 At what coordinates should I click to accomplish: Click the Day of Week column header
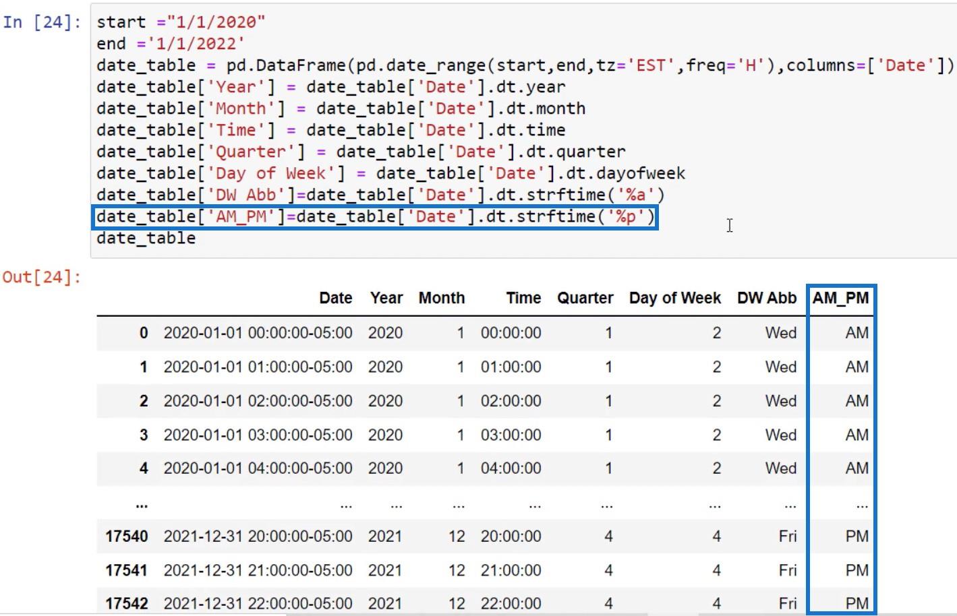[x=675, y=298]
